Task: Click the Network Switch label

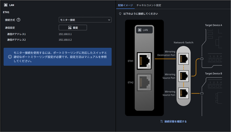Action: [183, 43]
